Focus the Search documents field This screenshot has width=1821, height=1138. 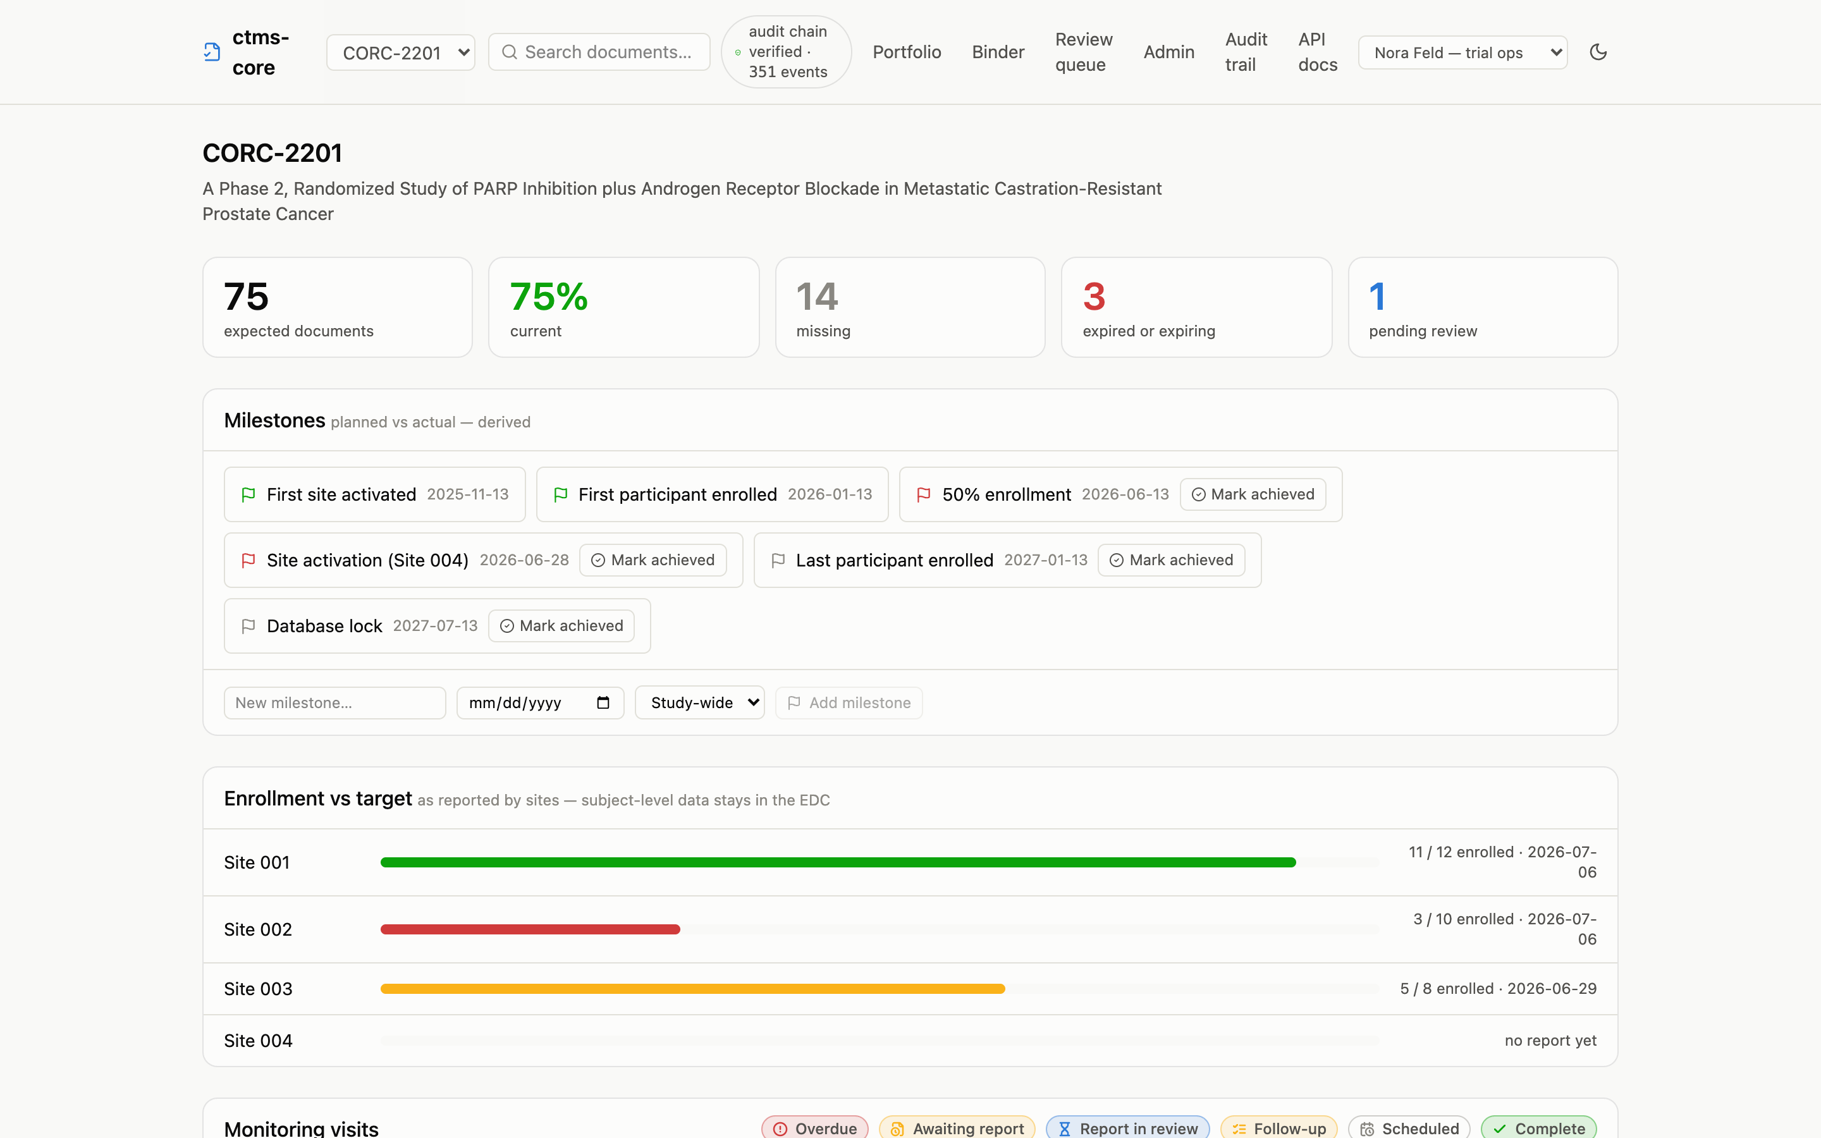coord(599,52)
